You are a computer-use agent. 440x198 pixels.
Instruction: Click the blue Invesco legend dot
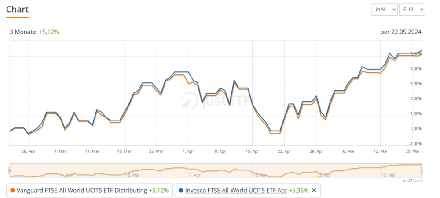[x=181, y=191]
